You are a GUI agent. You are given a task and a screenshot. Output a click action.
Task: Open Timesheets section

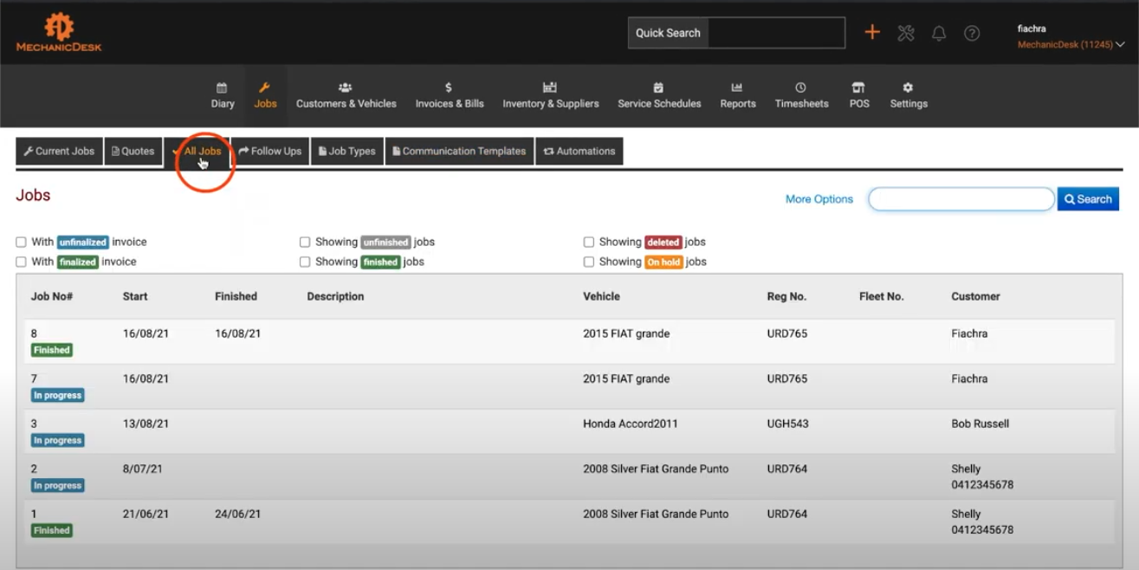801,95
